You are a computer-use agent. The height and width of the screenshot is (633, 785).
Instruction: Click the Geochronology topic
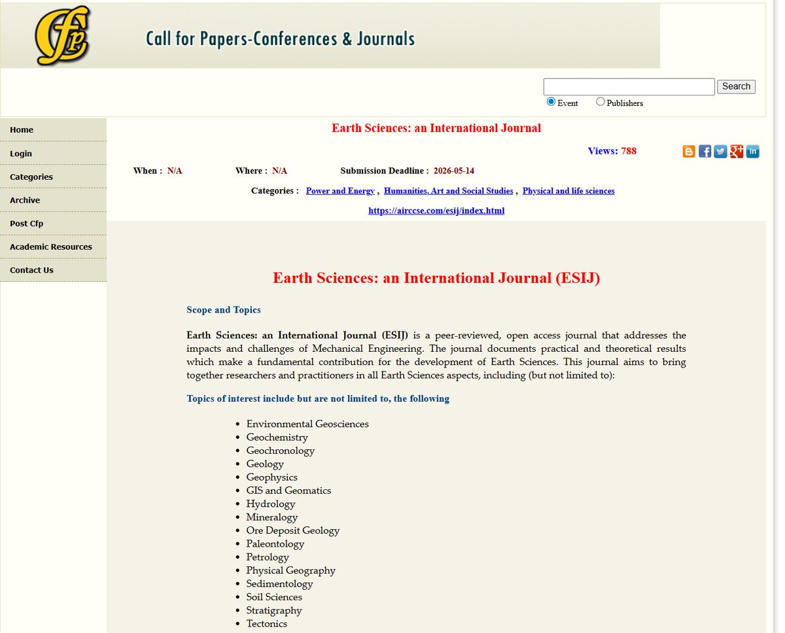280,451
